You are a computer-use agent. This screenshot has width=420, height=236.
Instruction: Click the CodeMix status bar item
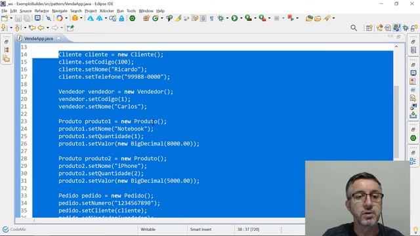(x=14, y=229)
